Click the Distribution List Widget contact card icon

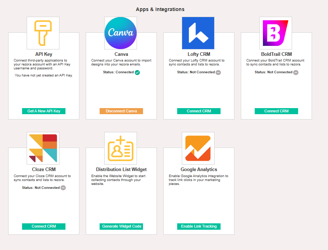(x=121, y=148)
